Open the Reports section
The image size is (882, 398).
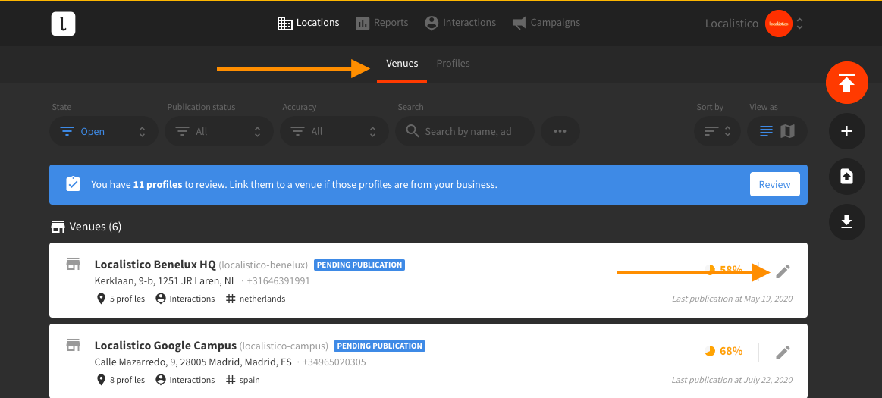coord(382,23)
